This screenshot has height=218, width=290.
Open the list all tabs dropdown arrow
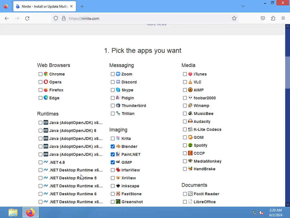point(243,6)
